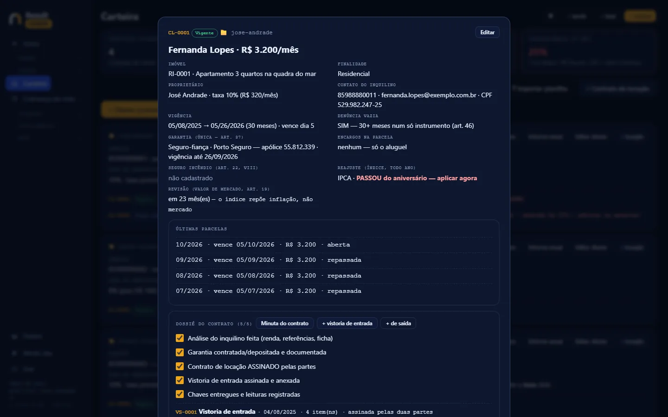Click the Residencial finalidade value
This screenshot has height=417, width=668.
(353, 74)
